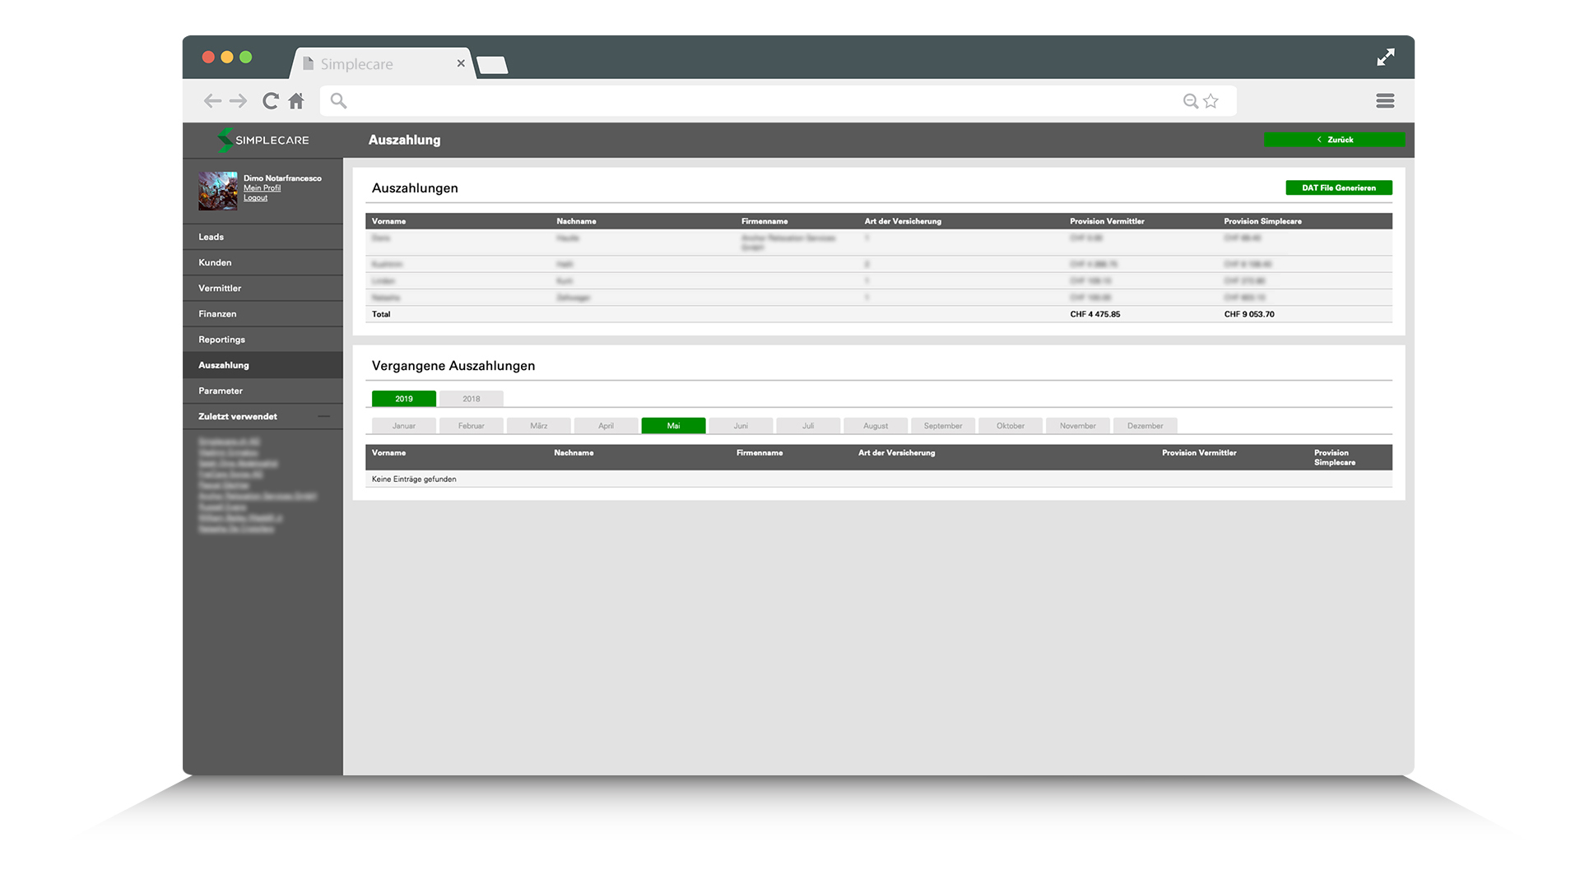Screen dimensions: 1580x888
Task: Click the fullscreen expand arrows icon
Action: click(1386, 58)
